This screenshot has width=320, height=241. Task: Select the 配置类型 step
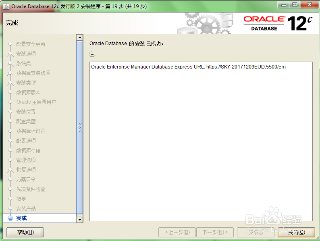click(26, 121)
